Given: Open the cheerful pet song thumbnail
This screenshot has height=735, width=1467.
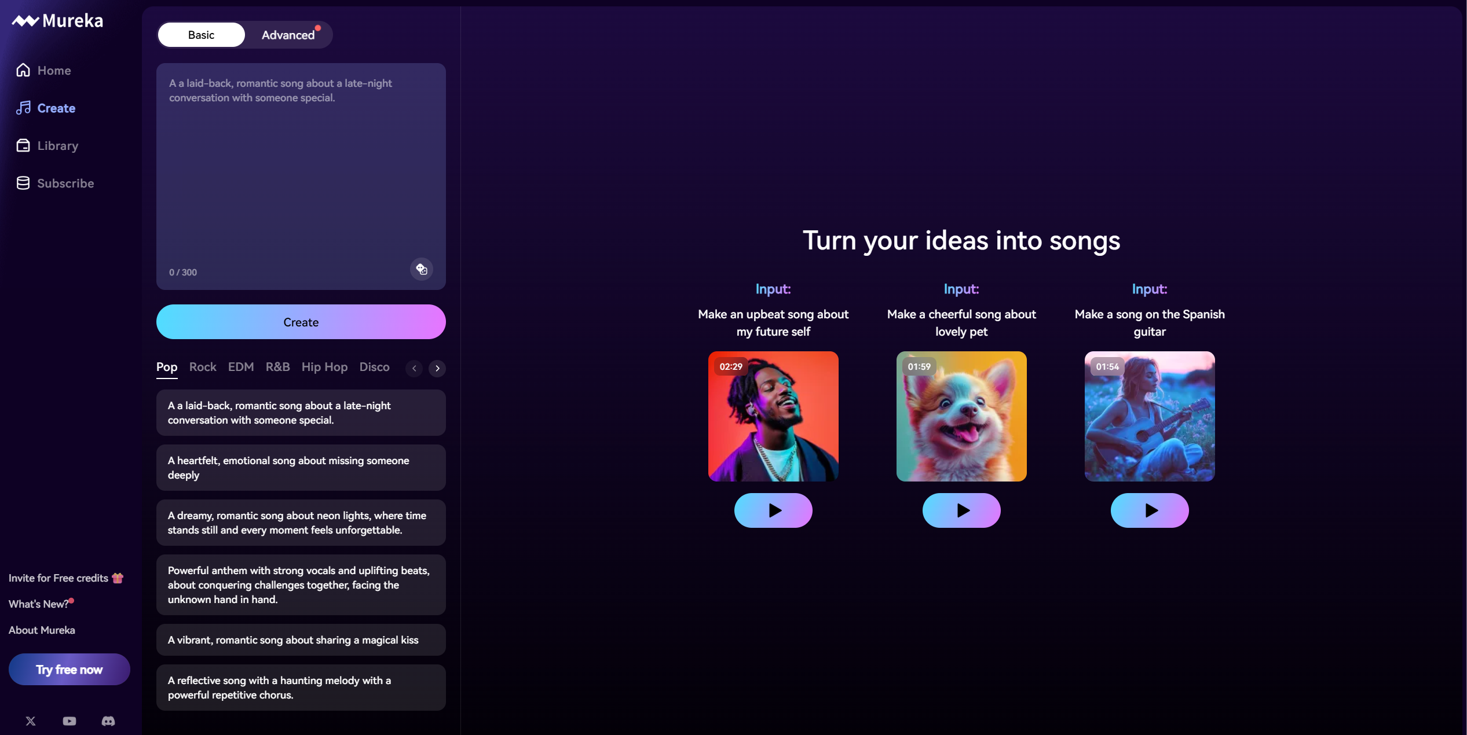Looking at the screenshot, I should [x=961, y=416].
